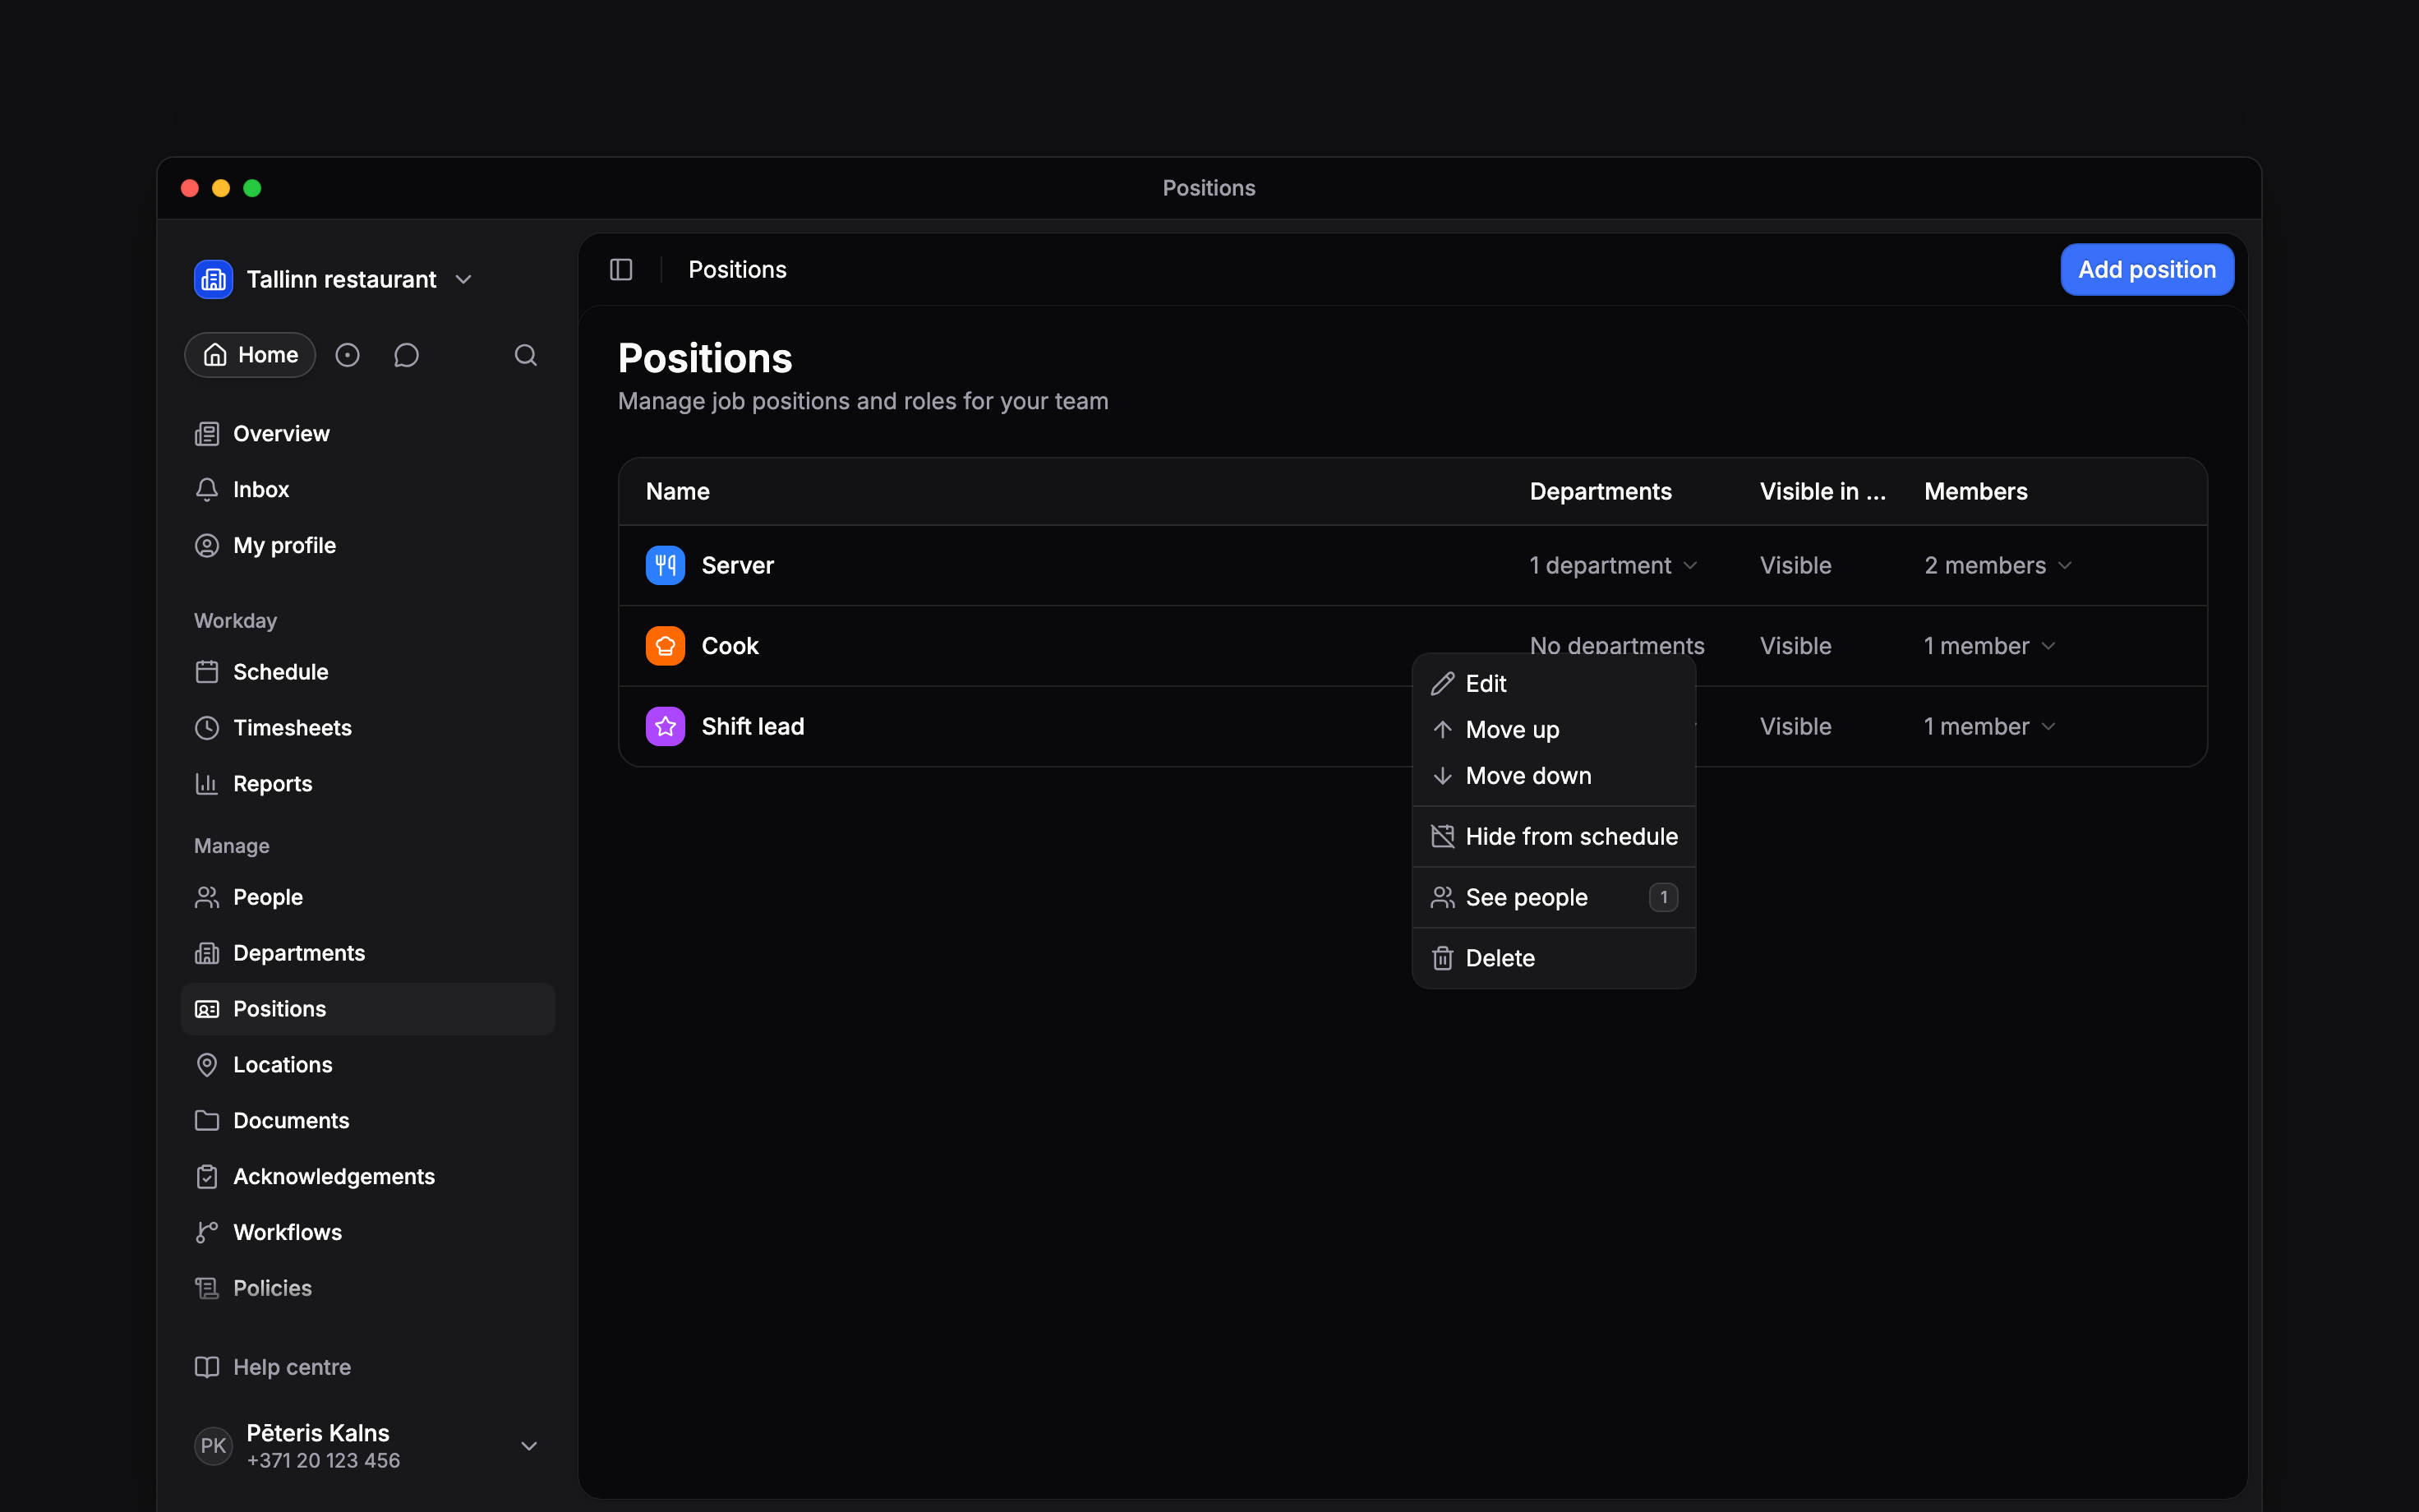Click the Tallinn restaurant building logo
The width and height of the screenshot is (2419, 1512).
(213, 279)
